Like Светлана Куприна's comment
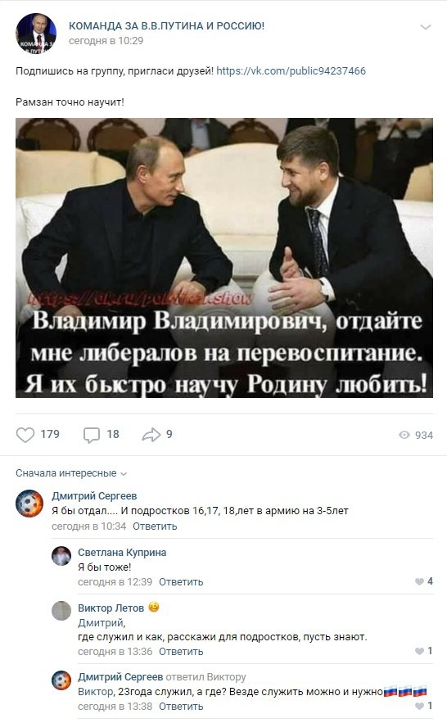Viewport: 447px width, 723px height. pyautogui.click(x=419, y=581)
